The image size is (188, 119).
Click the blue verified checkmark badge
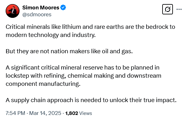coord(63,8)
